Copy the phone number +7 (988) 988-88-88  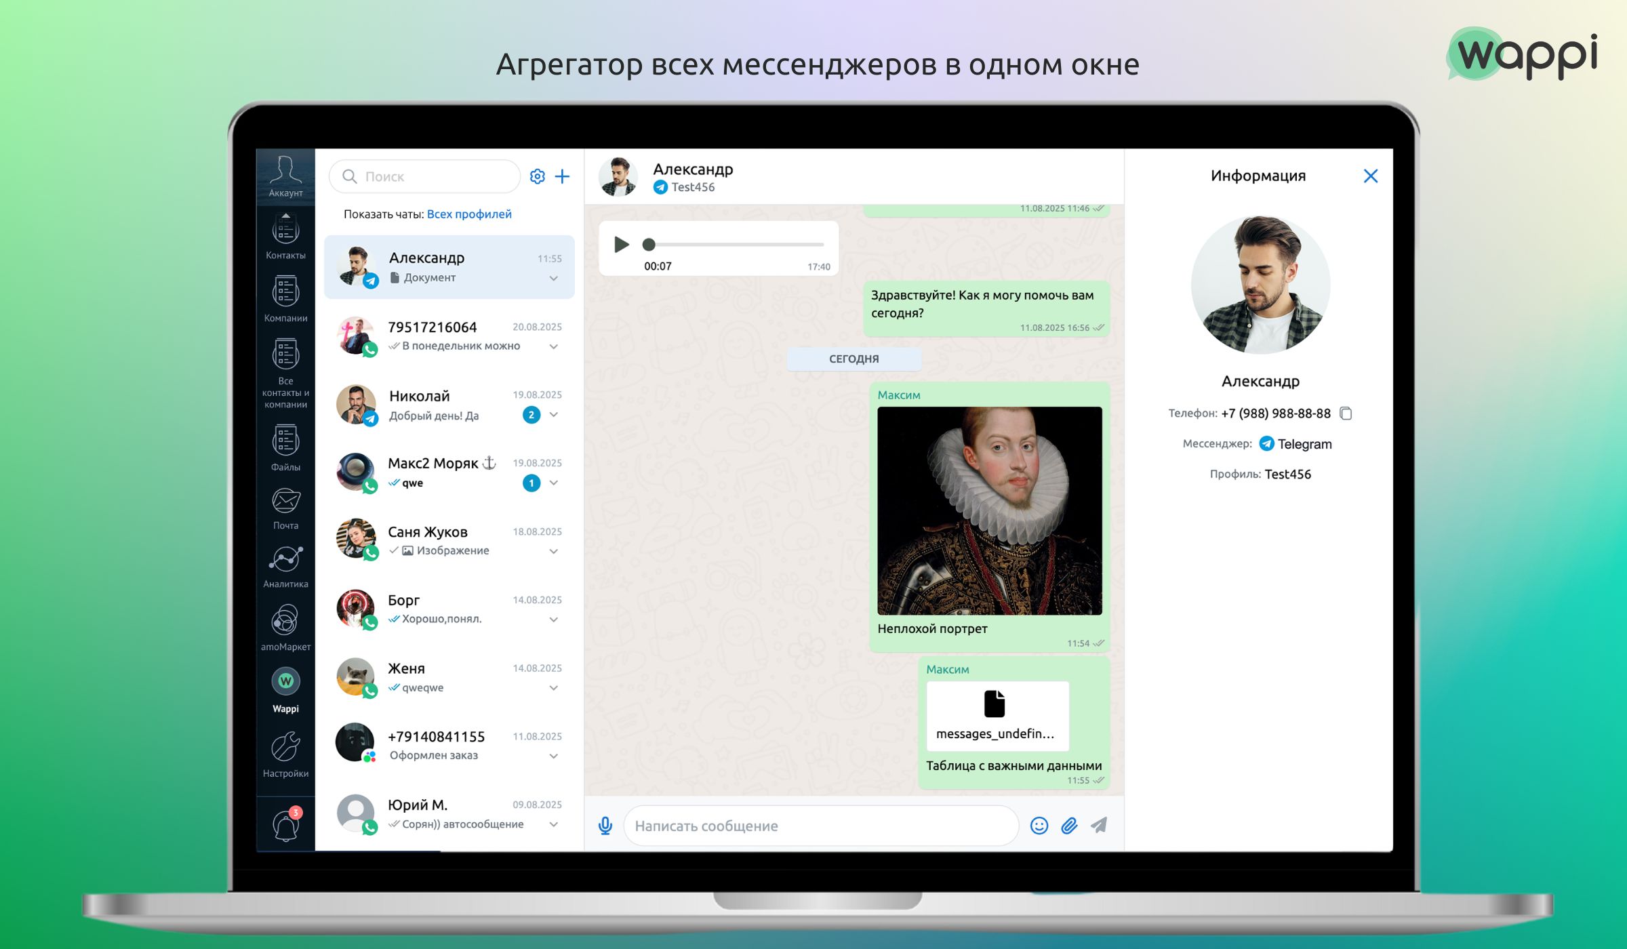[x=1346, y=413]
